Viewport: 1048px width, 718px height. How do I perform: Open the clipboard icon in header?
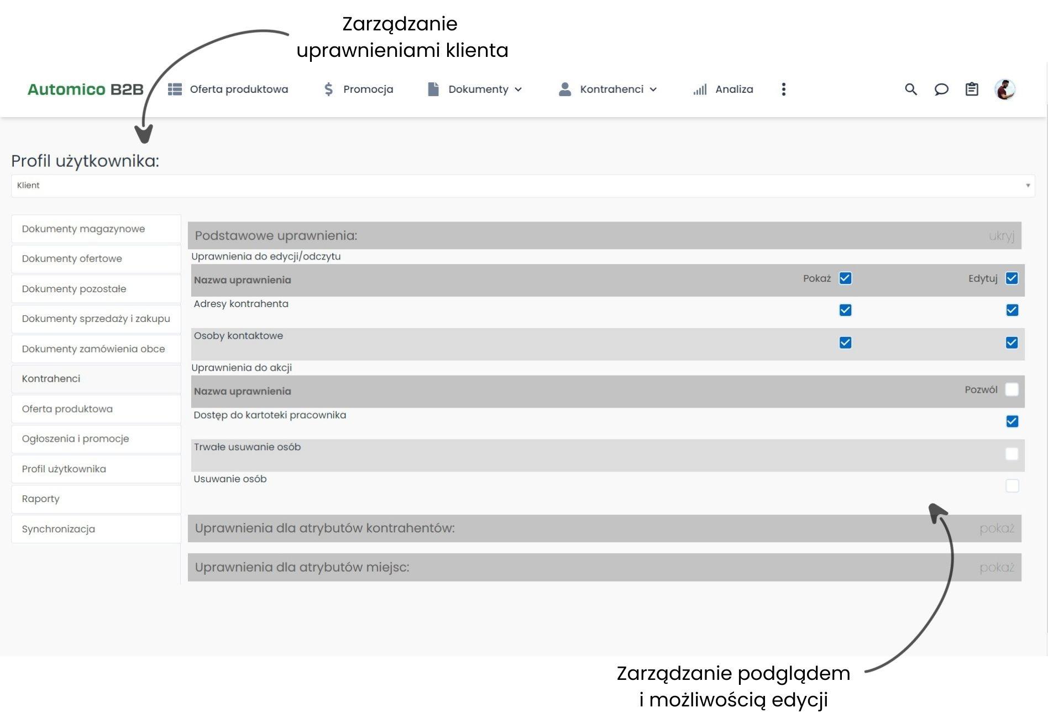coord(972,89)
